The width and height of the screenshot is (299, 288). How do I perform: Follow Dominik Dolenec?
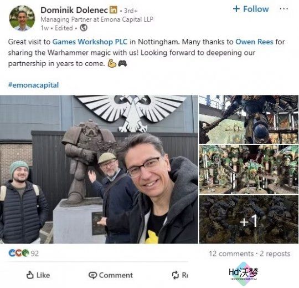pyautogui.click(x=251, y=9)
